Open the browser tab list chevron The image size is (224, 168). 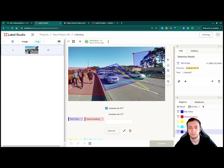(3, 23)
